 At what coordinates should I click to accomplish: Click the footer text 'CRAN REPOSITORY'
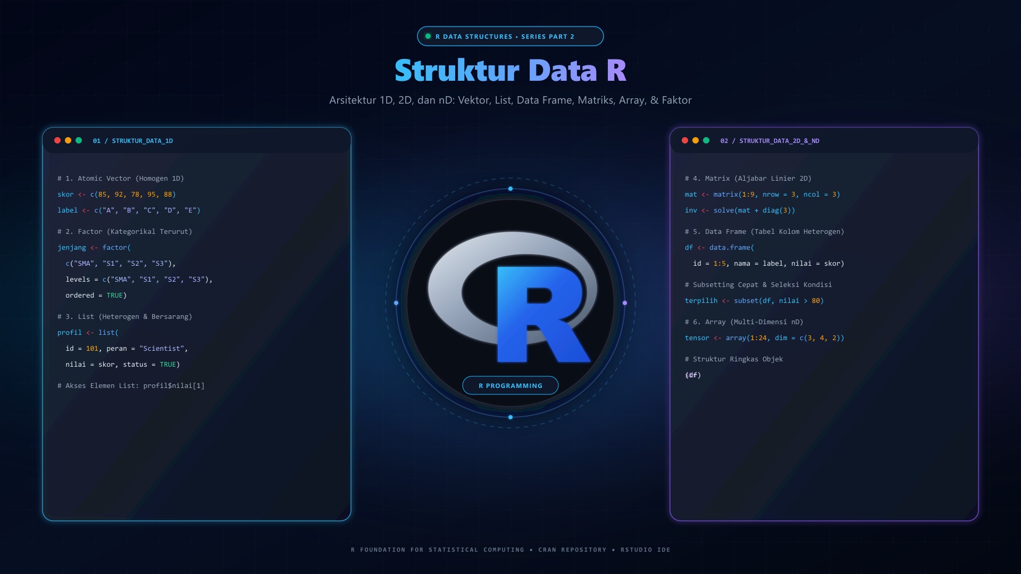[x=572, y=550]
